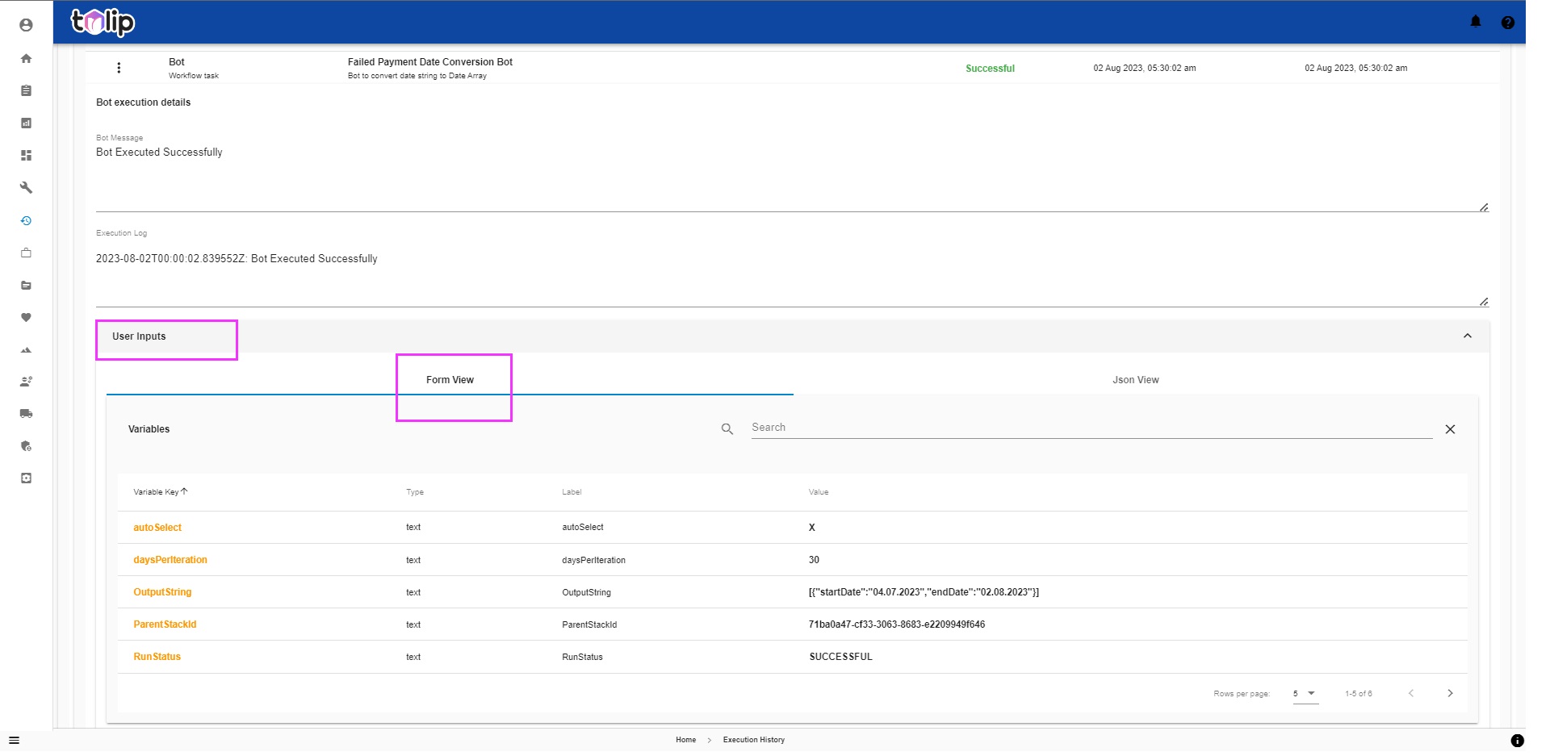Open the bar chart reports icon
This screenshot has height=756, width=1550.
point(26,123)
